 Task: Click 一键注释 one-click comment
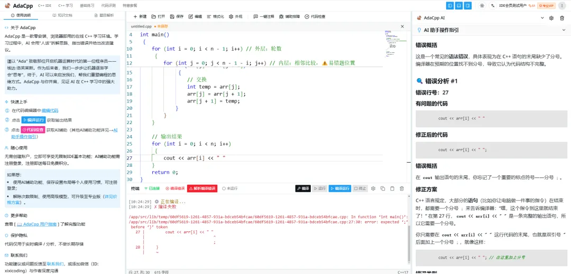(264, 17)
